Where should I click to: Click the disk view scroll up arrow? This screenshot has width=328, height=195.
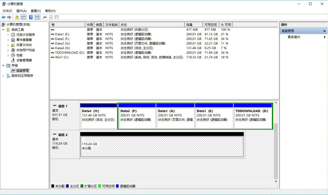pyautogui.click(x=276, y=103)
